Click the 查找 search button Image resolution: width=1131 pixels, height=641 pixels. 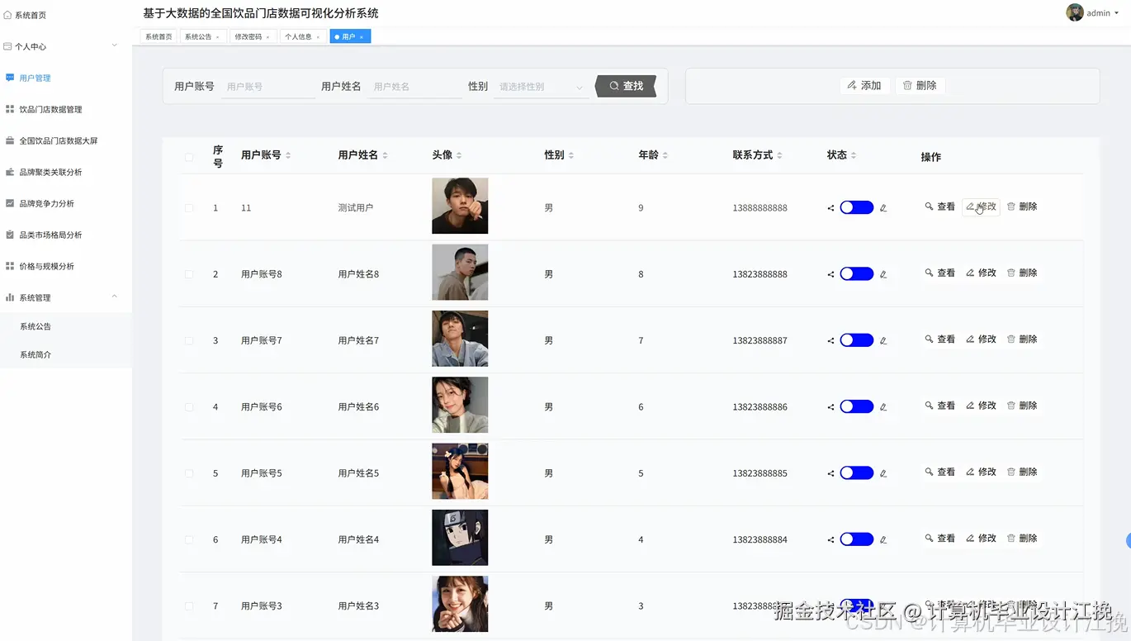(x=626, y=86)
